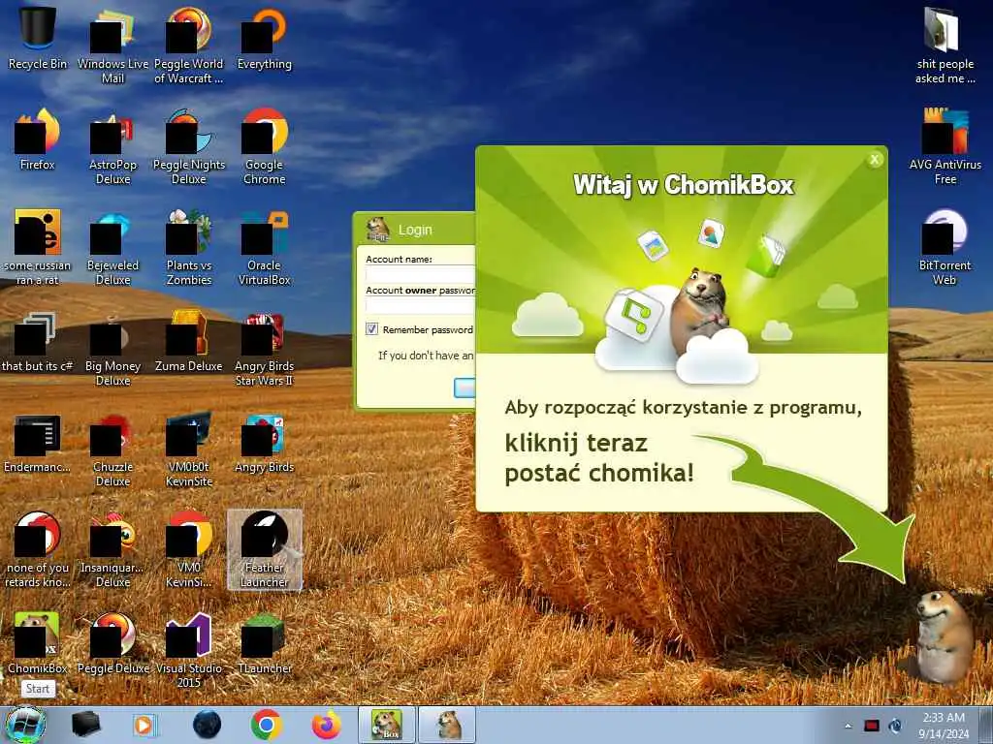Open ChomikBox desktop shortcut
The image size is (993, 744).
[x=38, y=642]
